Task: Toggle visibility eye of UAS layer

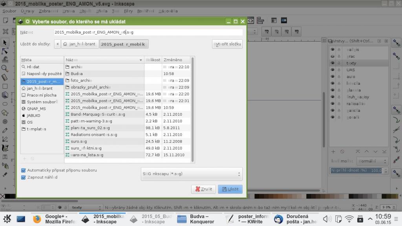Action: (333, 70)
